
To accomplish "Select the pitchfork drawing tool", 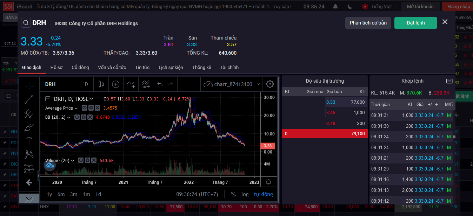I will 29,113.
